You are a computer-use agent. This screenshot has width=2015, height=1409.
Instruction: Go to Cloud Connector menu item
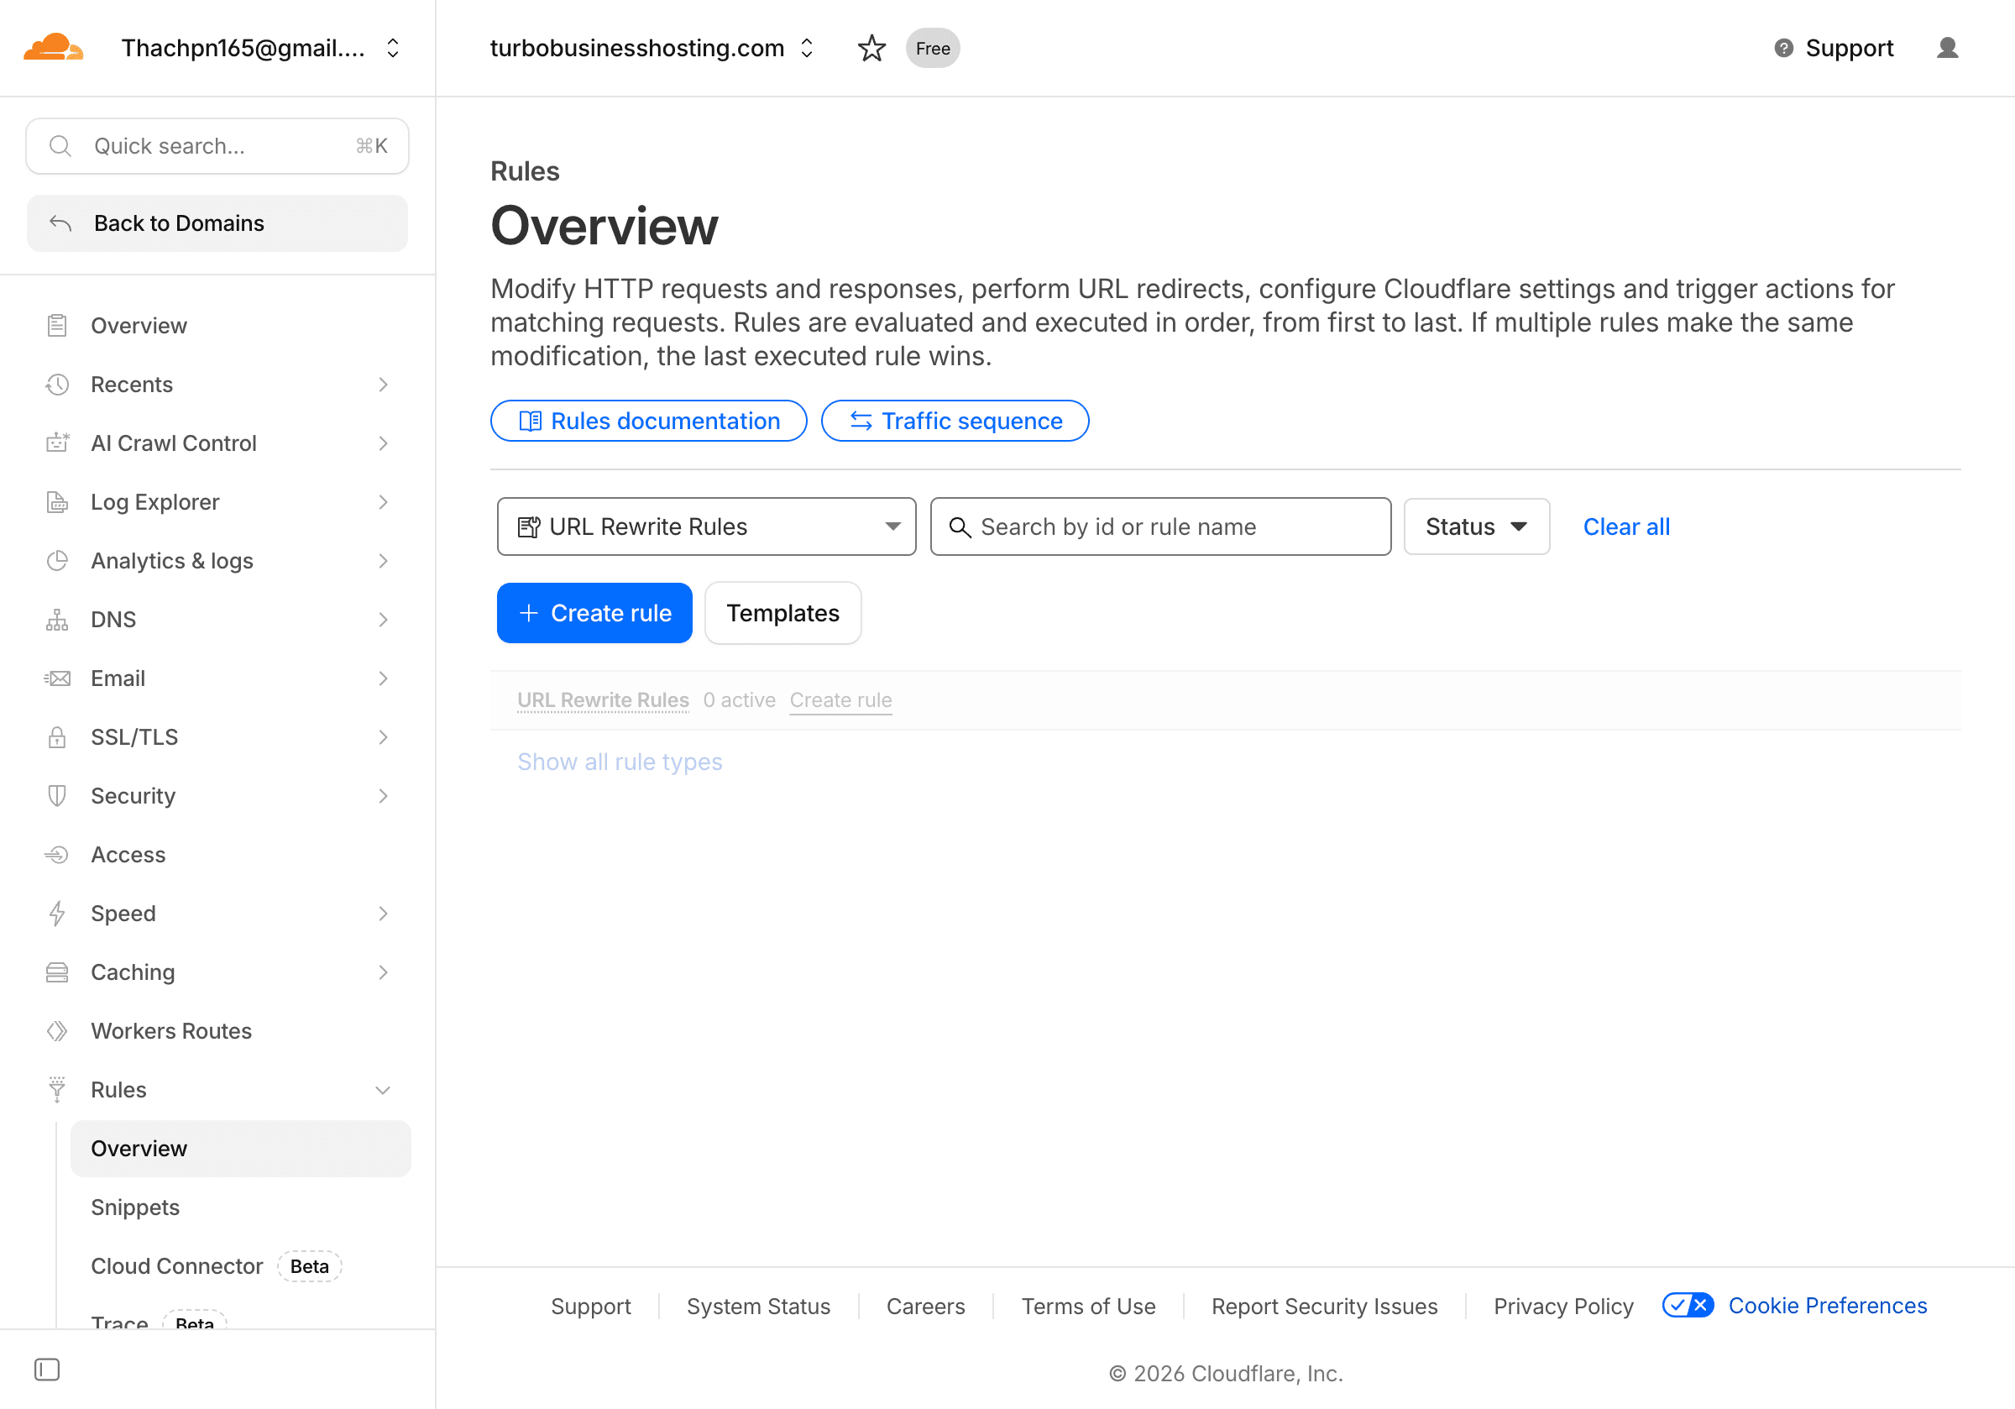177,1266
